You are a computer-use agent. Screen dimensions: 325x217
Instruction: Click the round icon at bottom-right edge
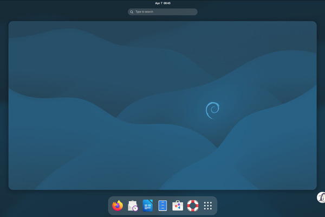(x=321, y=198)
